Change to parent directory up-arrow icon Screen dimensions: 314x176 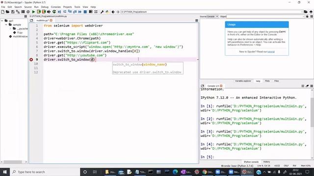311,12
